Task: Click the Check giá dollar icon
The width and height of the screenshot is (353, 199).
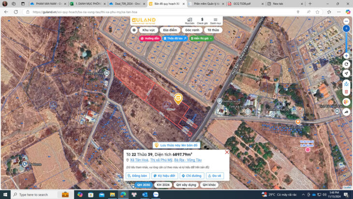Action: [x=202, y=20]
